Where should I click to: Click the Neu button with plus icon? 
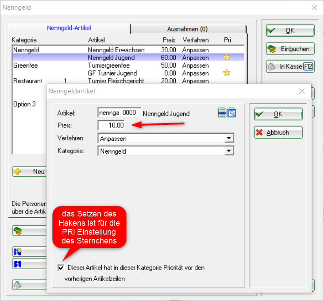[29, 172]
